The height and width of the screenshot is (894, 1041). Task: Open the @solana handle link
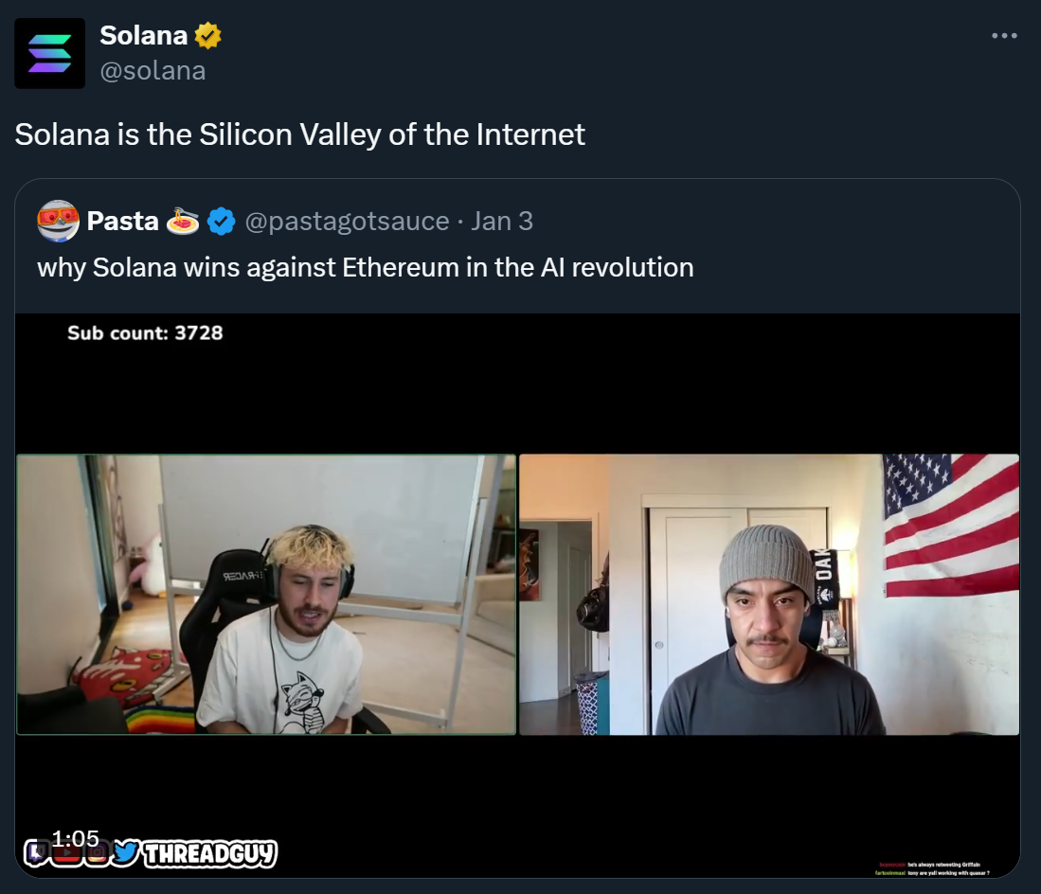click(x=153, y=70)
